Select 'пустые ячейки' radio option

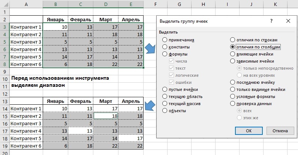click(x=165, y=89)
